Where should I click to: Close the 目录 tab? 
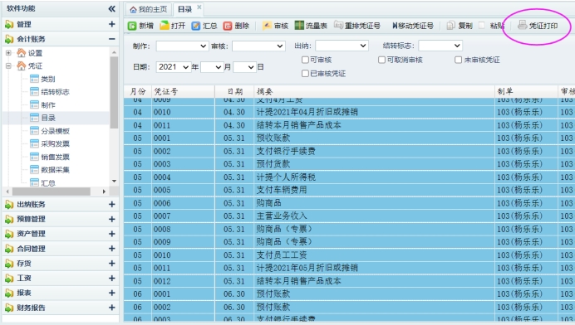[x=199, y=7]
